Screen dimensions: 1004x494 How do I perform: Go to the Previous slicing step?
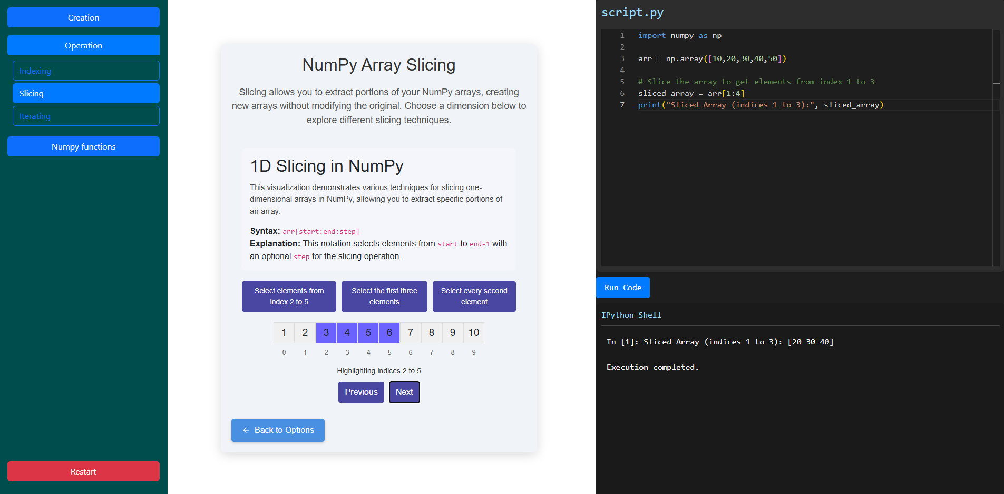361,392
